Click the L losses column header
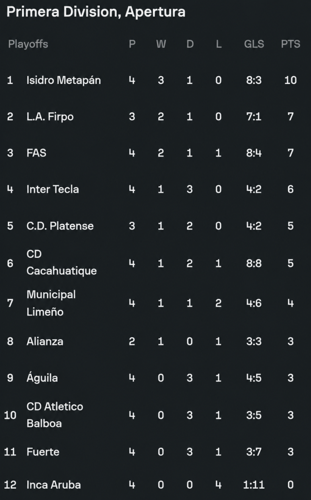Viewport: 311px width, 500px height. point(219,44)
